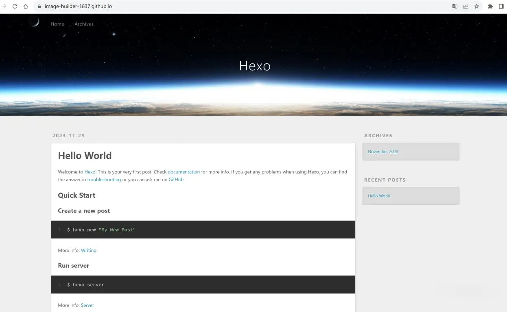Click the address bar URL field

(203, 6)
